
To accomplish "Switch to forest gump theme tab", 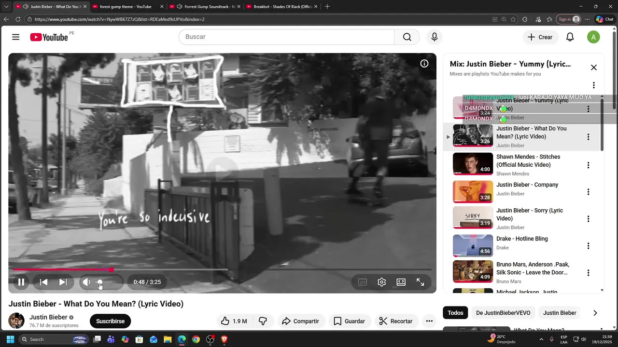I will click(x=127, y=7).
